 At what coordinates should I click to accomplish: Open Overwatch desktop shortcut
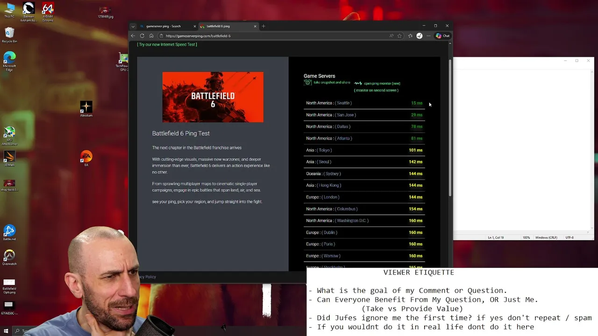[9, 258]
